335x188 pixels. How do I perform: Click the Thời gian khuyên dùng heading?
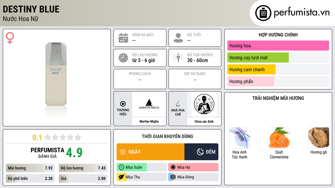[167, 136]
